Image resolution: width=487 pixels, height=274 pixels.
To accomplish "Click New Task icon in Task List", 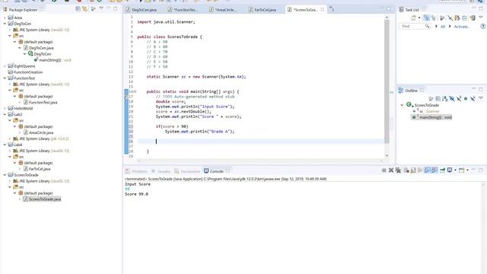I will pyautogui.click(x=413, y=18).
